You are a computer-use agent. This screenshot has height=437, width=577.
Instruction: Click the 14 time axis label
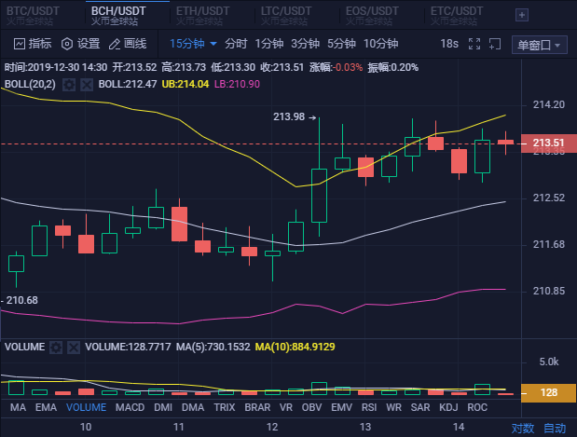click(x=459, y=427)
